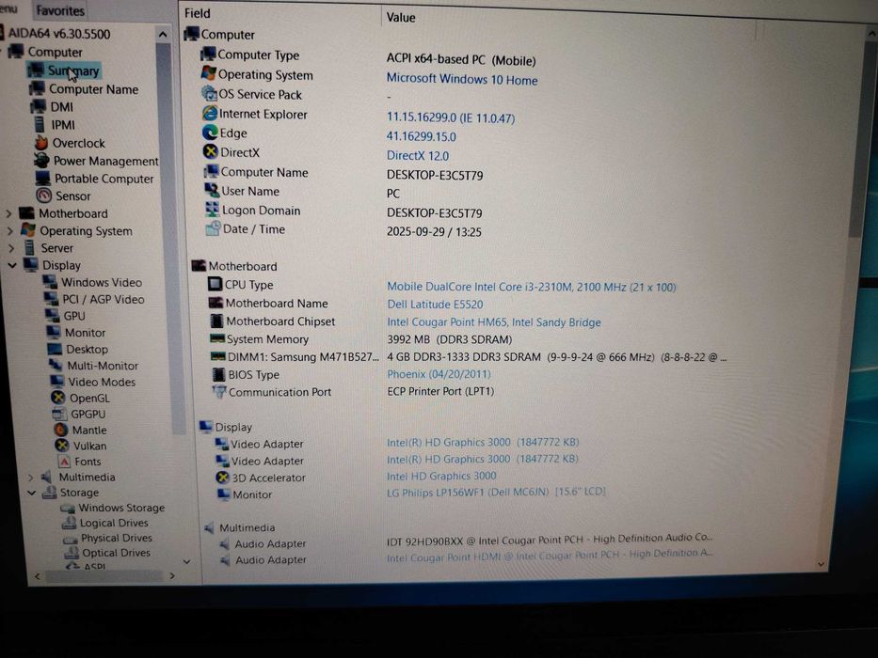Select the Portable Computer icon

(42, 179)
